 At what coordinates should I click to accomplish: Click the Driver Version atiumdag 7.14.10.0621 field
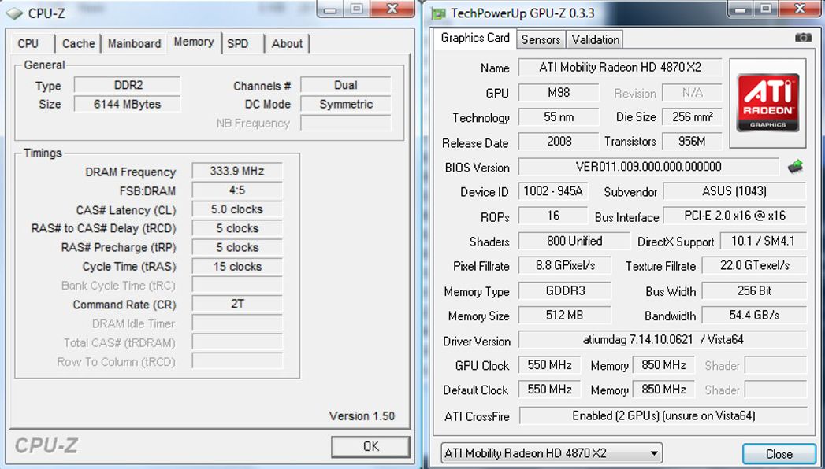pyautogui.click(x=663, y=339)
